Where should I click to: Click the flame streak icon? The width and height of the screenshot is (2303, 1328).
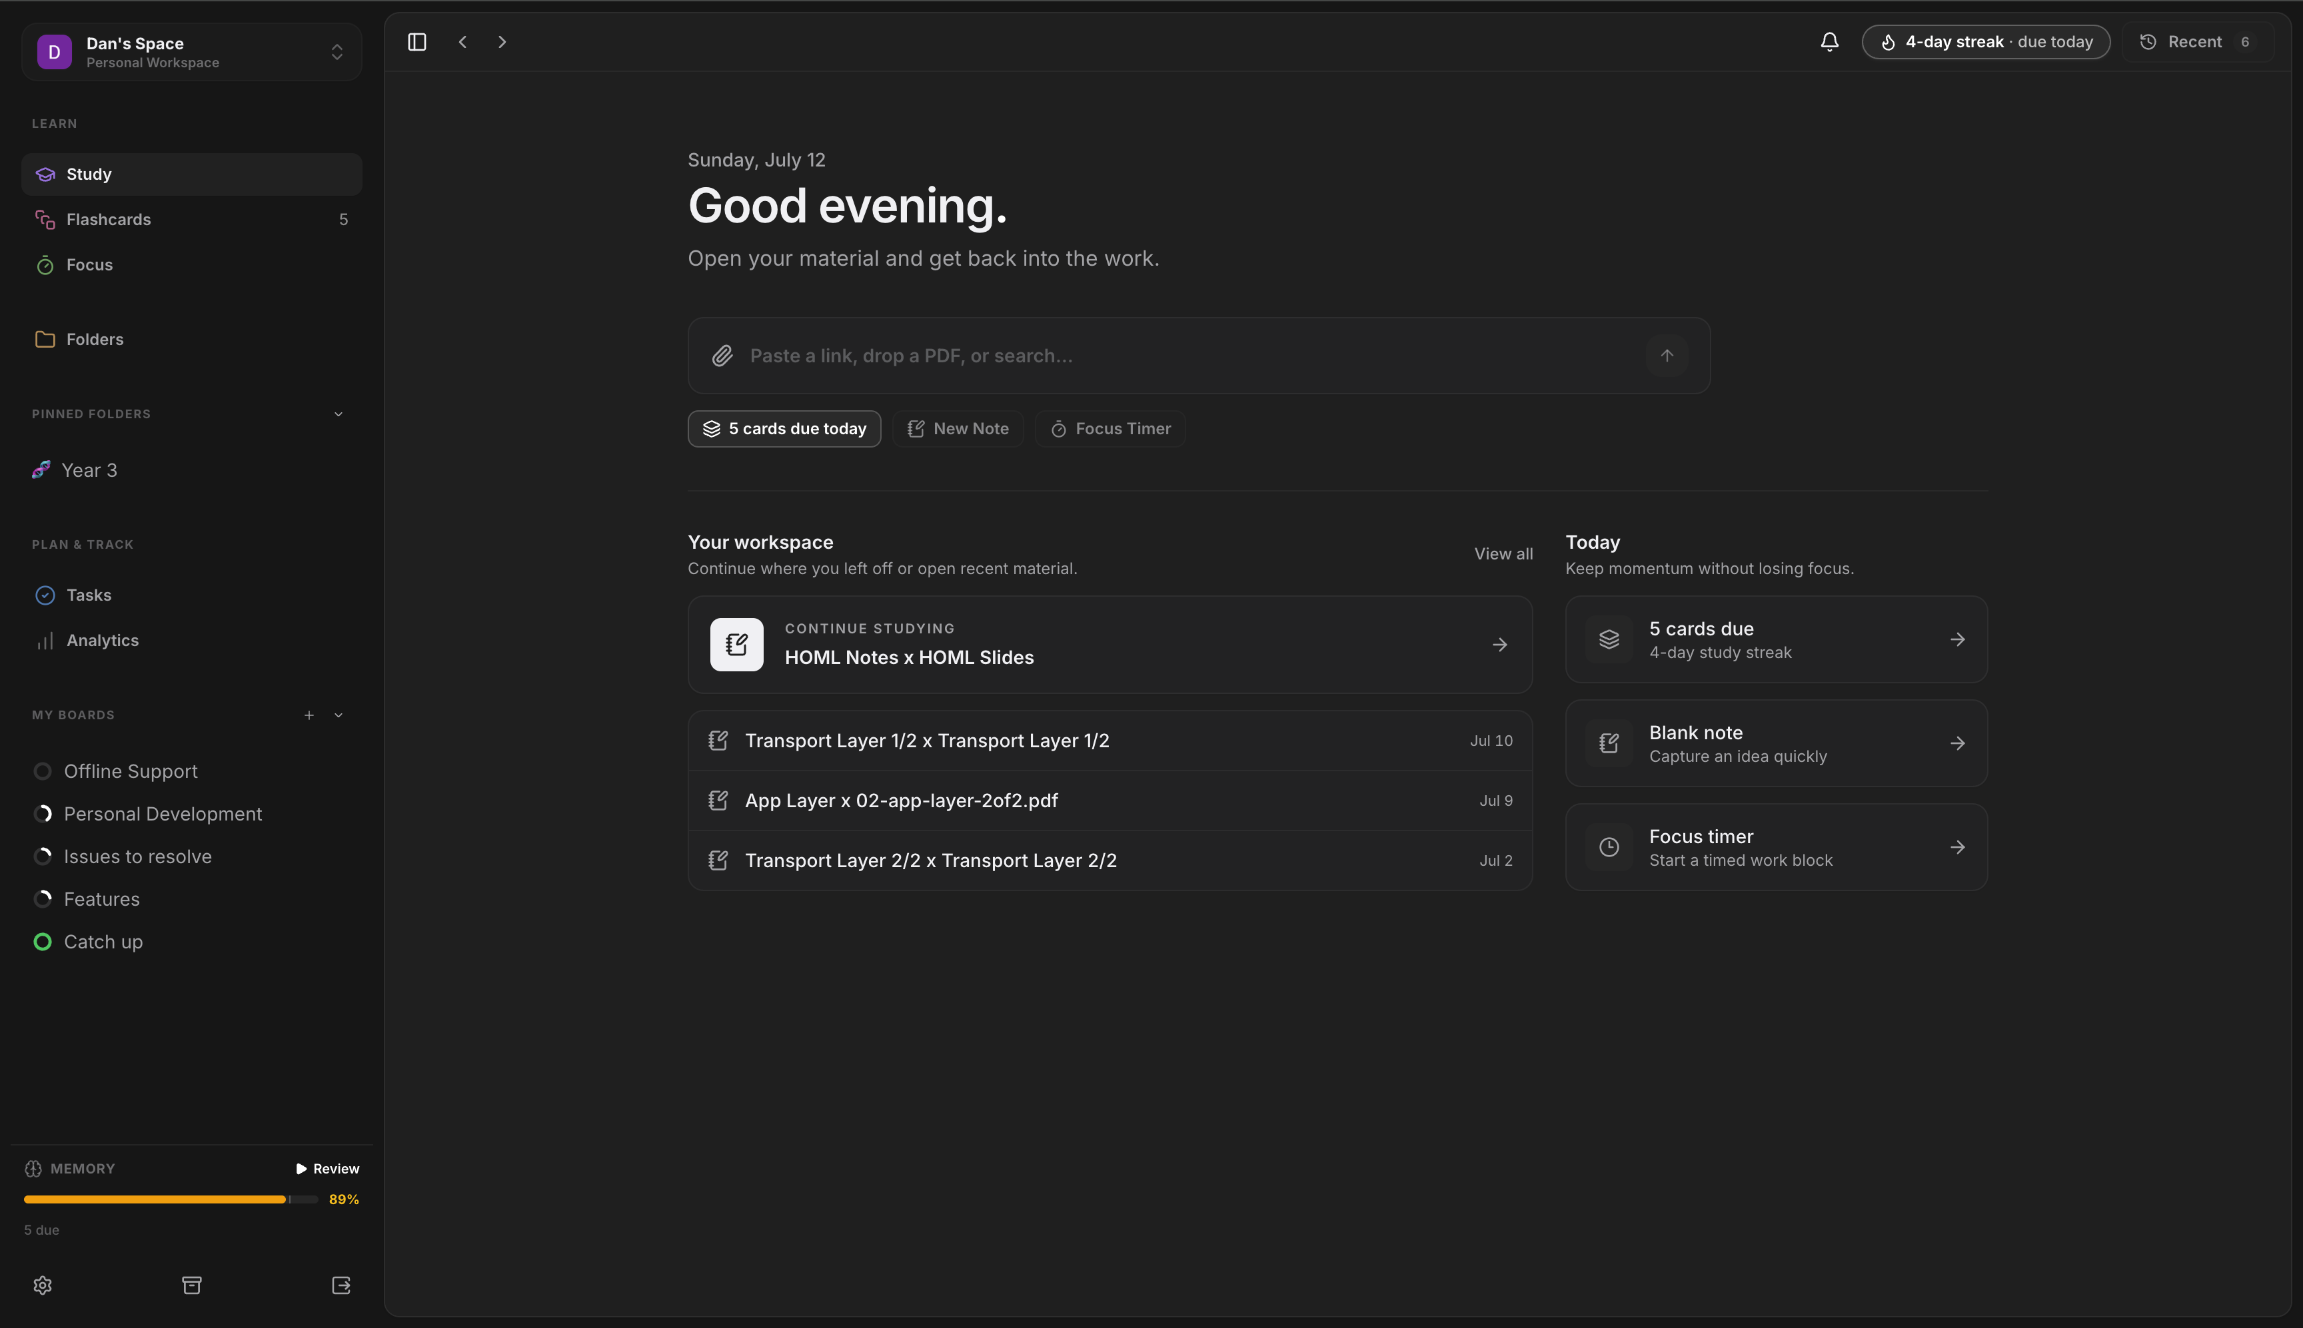click(x=1888, y=42)
